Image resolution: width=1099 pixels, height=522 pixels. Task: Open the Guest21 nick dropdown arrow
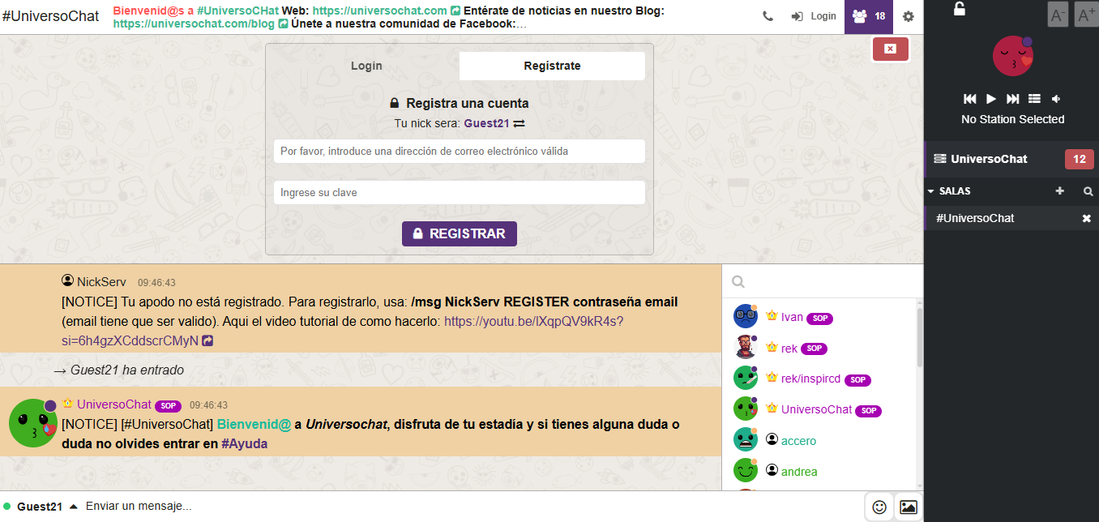[x=73, y=507]
